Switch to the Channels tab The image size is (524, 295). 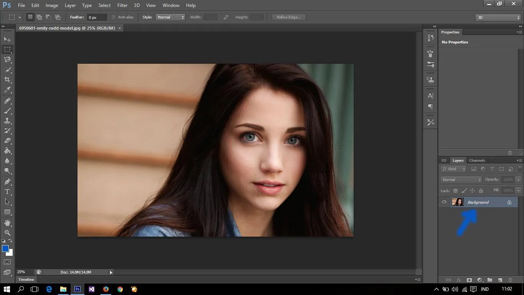(477, 161)
